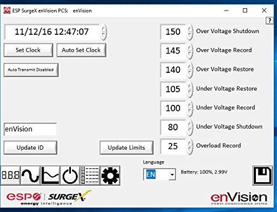Click the Auto Set Clock button
This screenshot has width=277, height=212.
(x=81, y=50)
